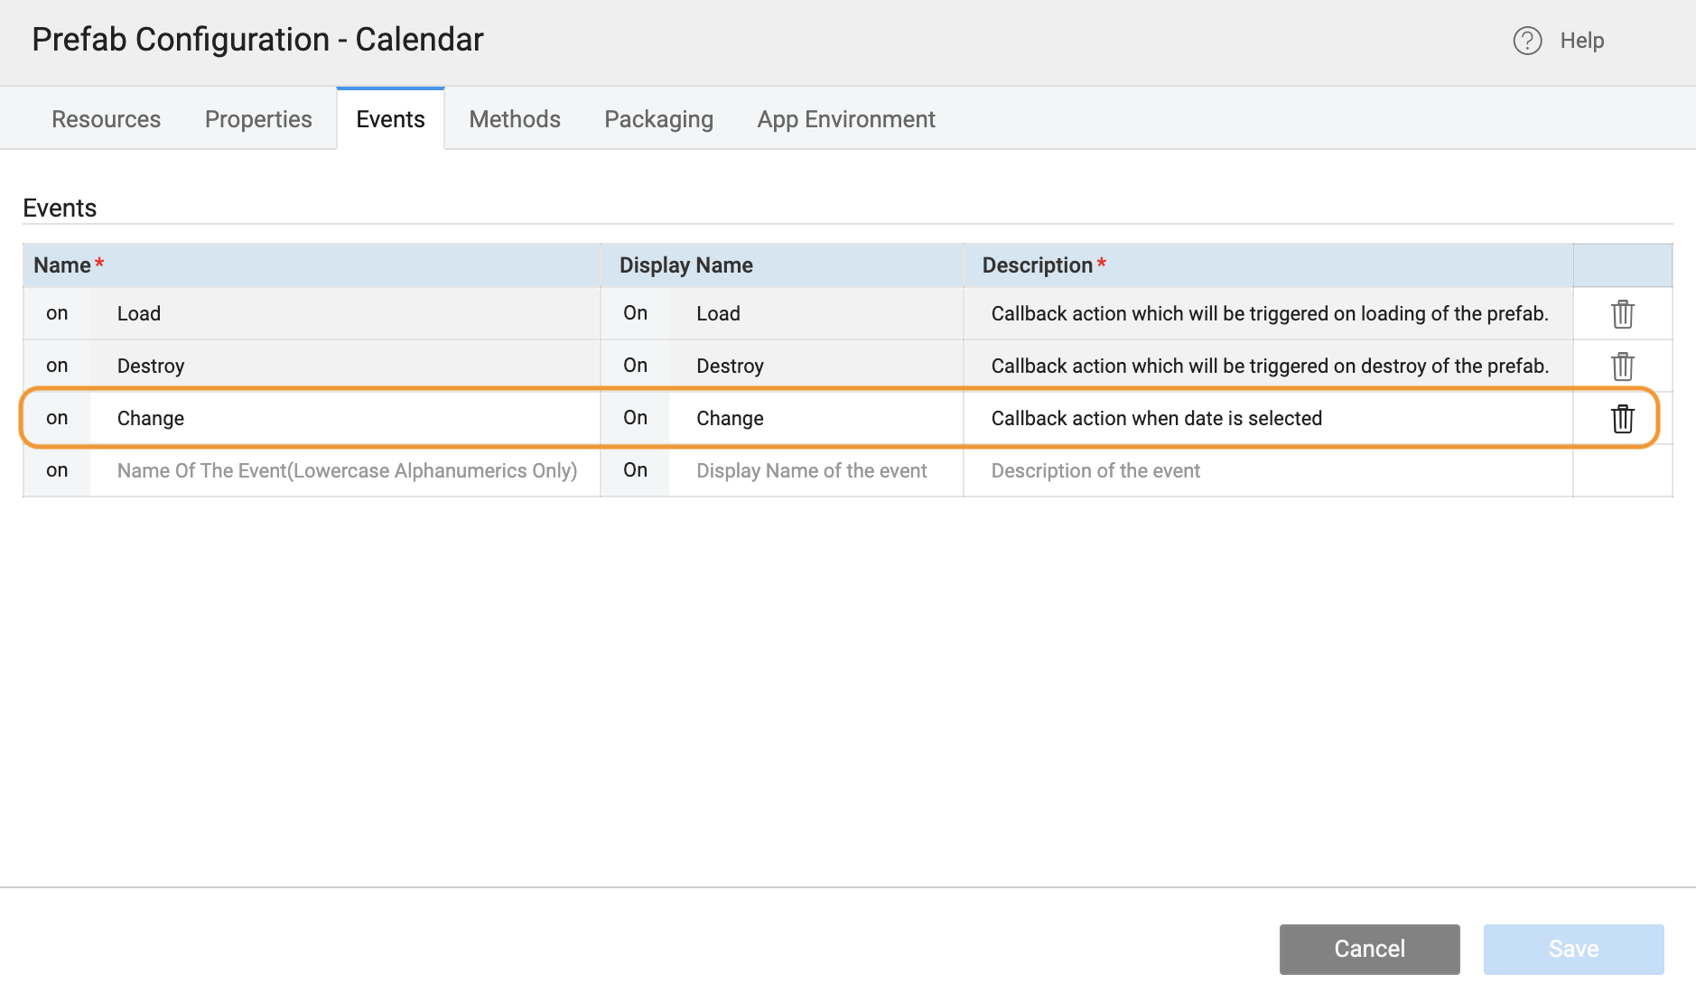Viewport: 1696px width, 1002px height.
Task: Open the Packaging tab
Action: point(658,118)
